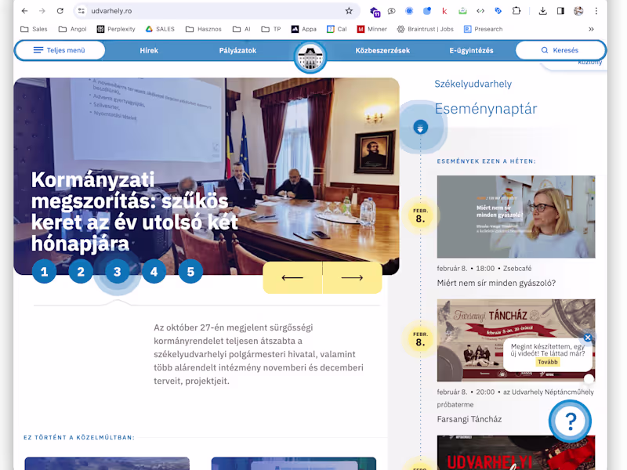
Task: Select slide 5 in the news carousel
Action: pyautogui.click(x=190, y=272)
